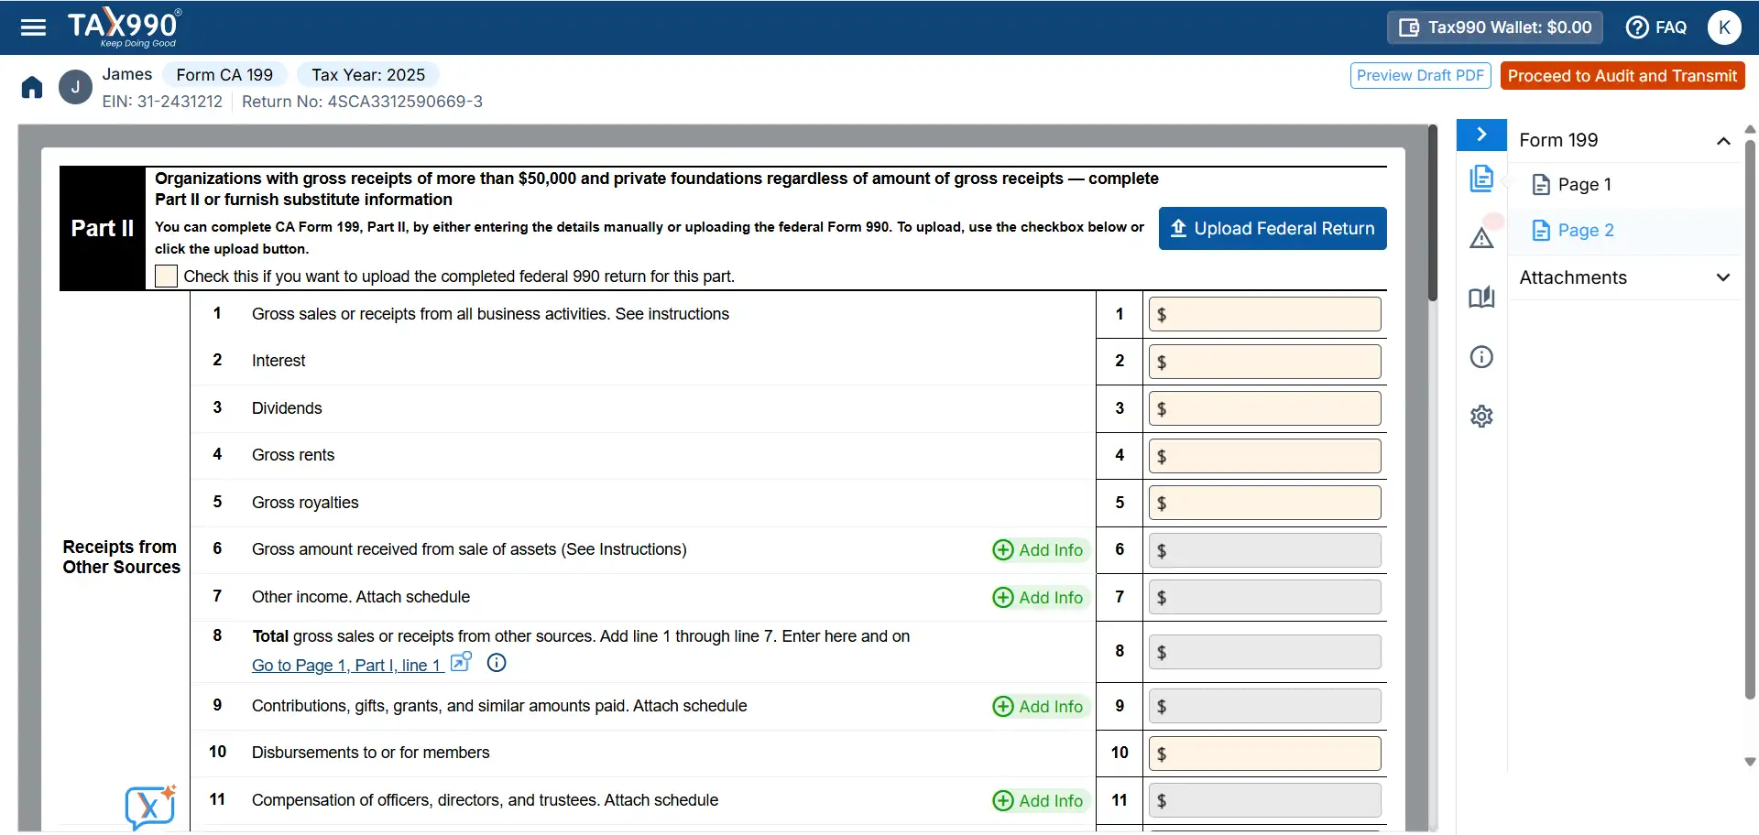The image size is (1759, 835).
Task: Check the upload completed federal 990 return checkbox
Action: coord(166,276)
